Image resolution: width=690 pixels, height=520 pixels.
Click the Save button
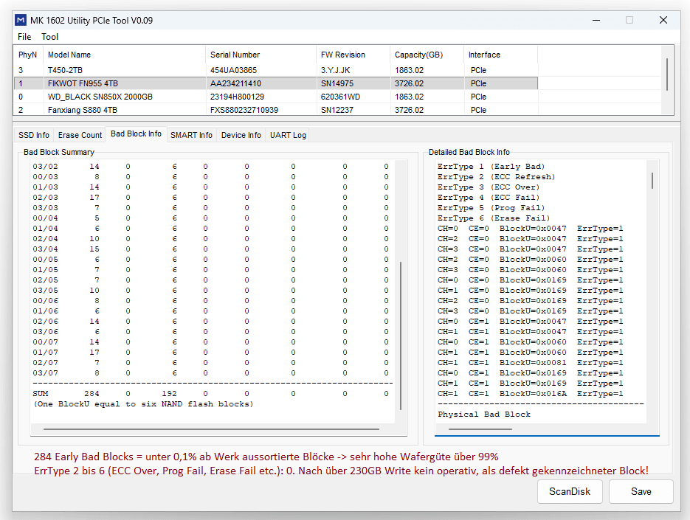(641, 491)
